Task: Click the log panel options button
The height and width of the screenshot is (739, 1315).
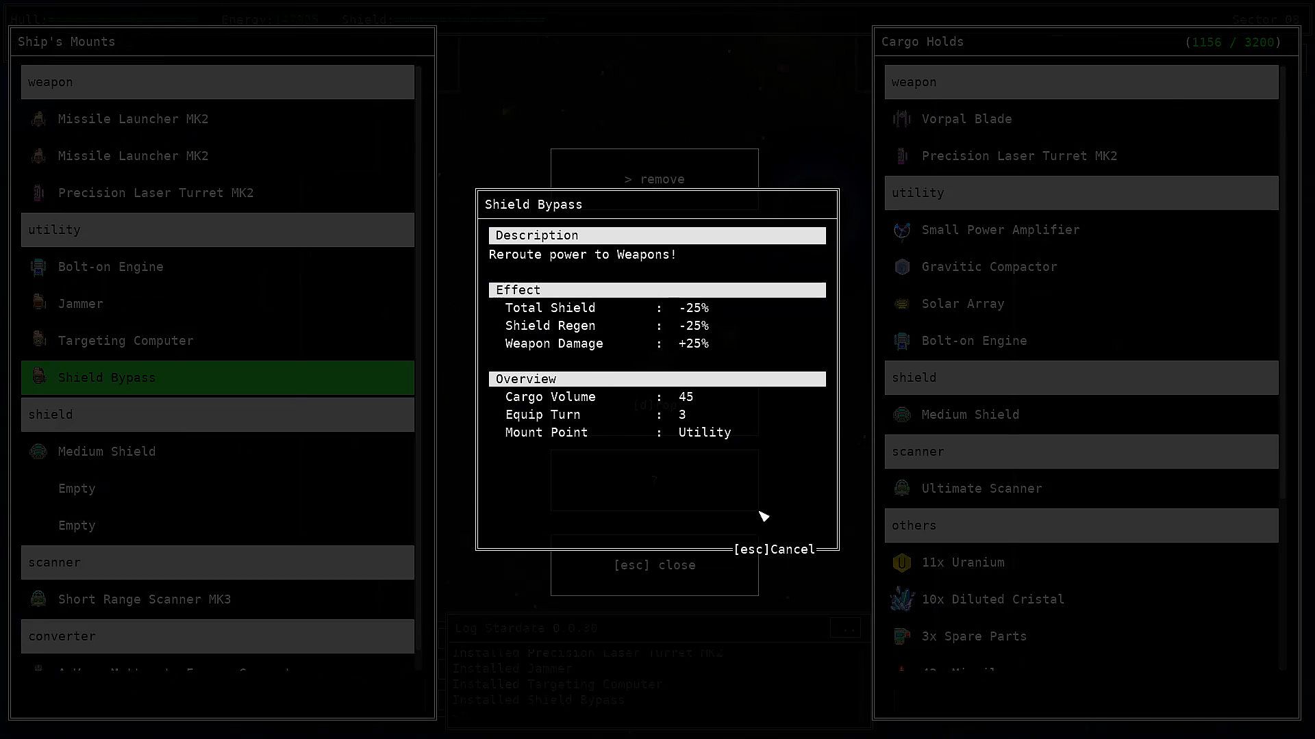Action: 846,628
